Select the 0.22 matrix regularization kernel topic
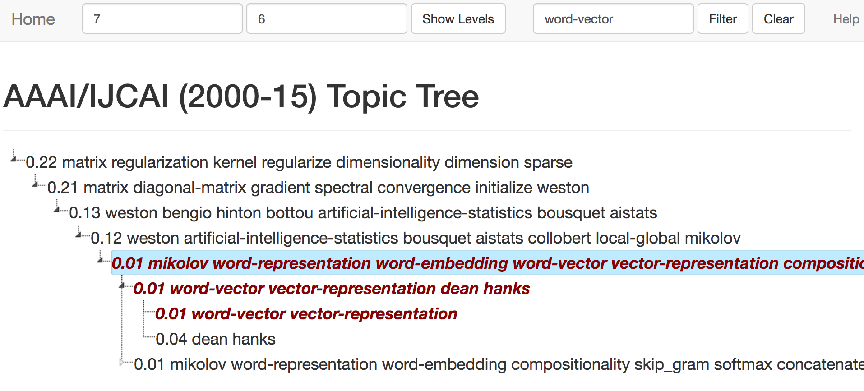Viewport: 864px width, 391px height. (x=299, y=162)
